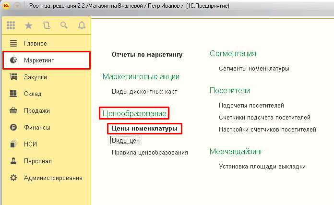Open the sections menu grid icon
334x205 pixels.
tap(11, 25)
